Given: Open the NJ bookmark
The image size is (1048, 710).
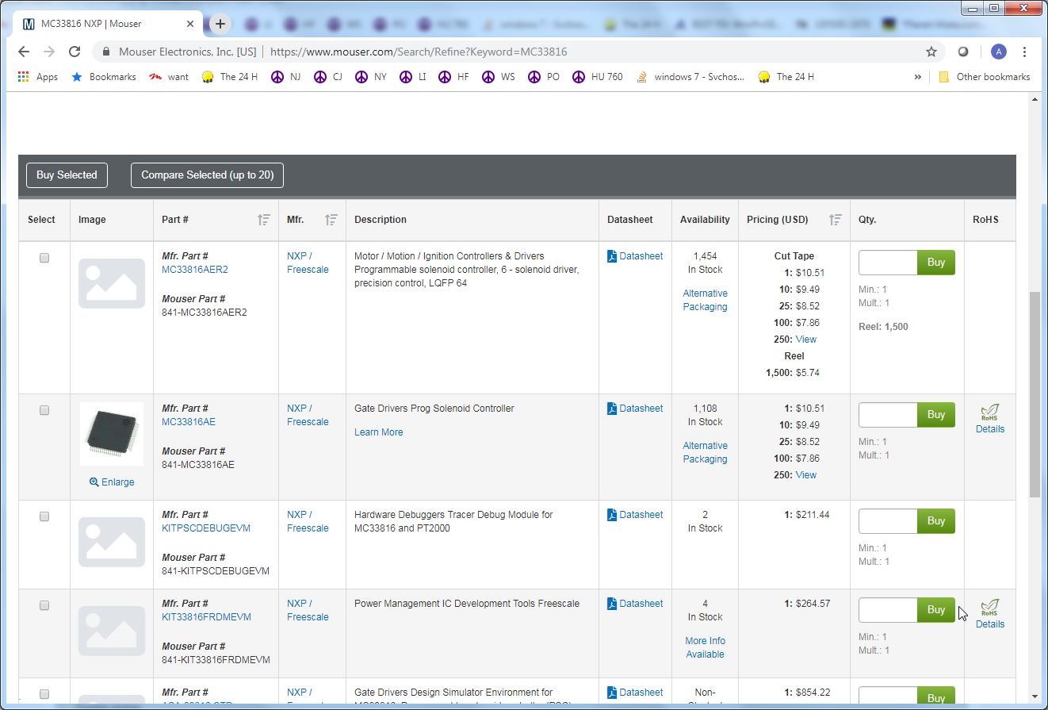Looking at the screenshot, I should (286, 77).
